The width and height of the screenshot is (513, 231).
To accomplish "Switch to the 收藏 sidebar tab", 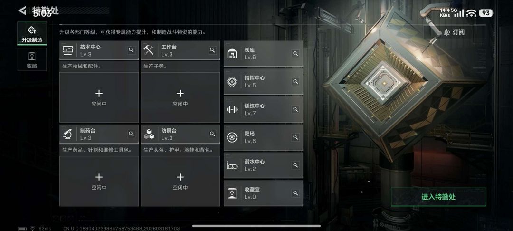I will (x=32, y=59).
